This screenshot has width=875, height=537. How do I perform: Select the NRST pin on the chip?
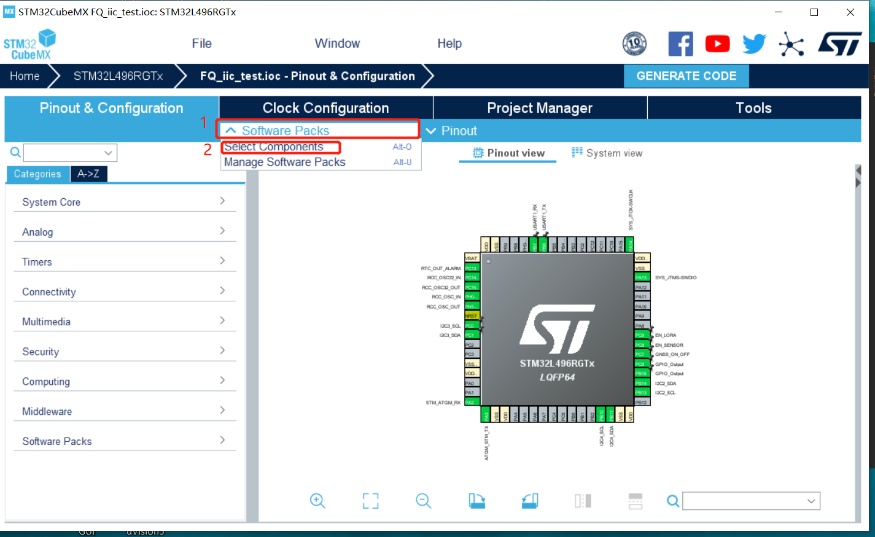tap(472, 316)
